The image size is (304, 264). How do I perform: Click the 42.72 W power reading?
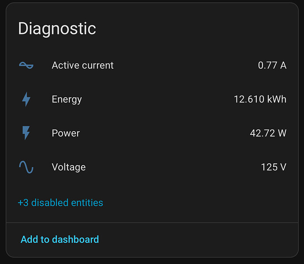pyautogui.click(x=268, y=133)
